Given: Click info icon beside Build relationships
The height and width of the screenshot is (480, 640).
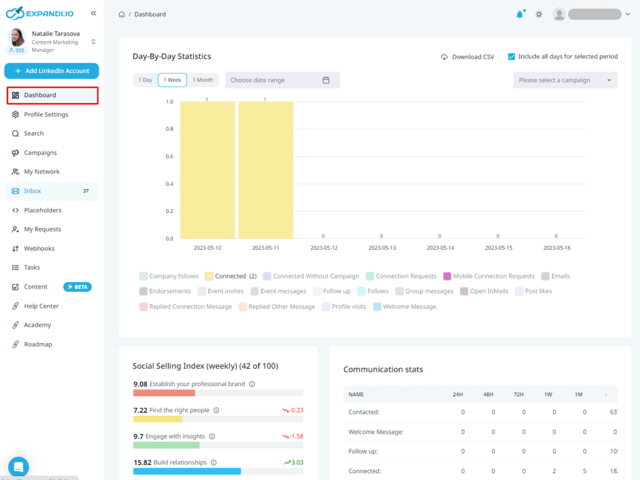Looking at the screenshot, I should 214,462.
